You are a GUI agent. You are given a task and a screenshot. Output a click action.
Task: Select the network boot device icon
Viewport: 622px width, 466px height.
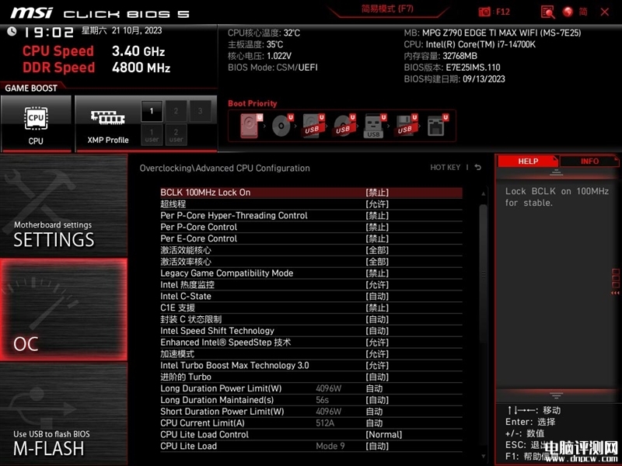437,126
